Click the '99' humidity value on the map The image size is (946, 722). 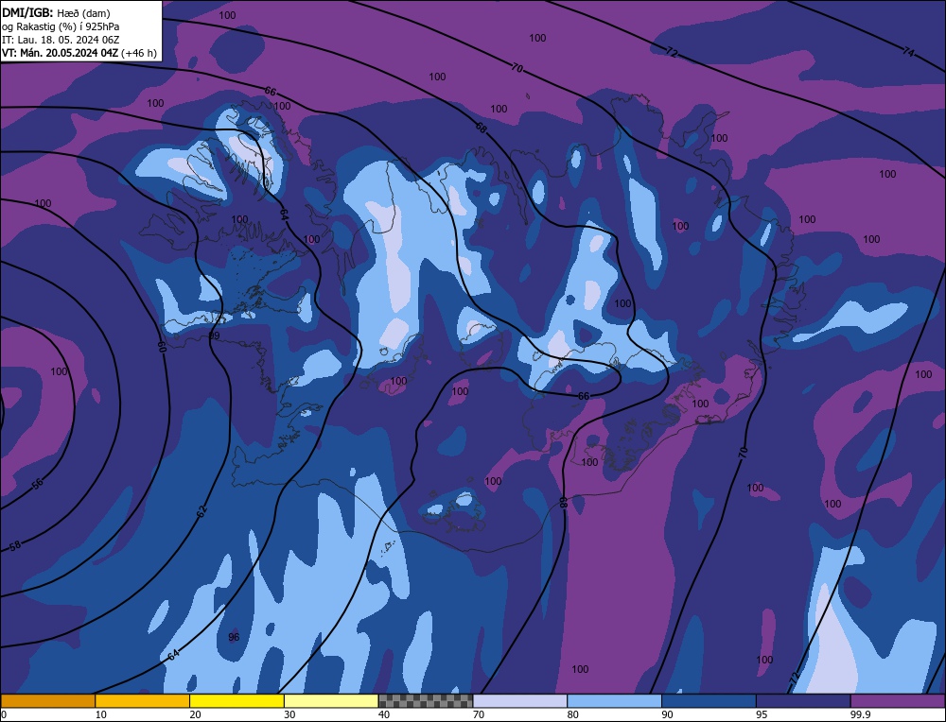pyautogui.click(x=214, y=335)
